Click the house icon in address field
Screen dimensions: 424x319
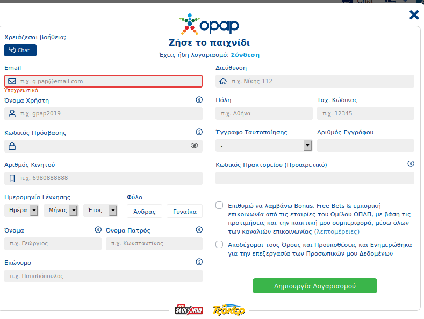coord(223,81)
